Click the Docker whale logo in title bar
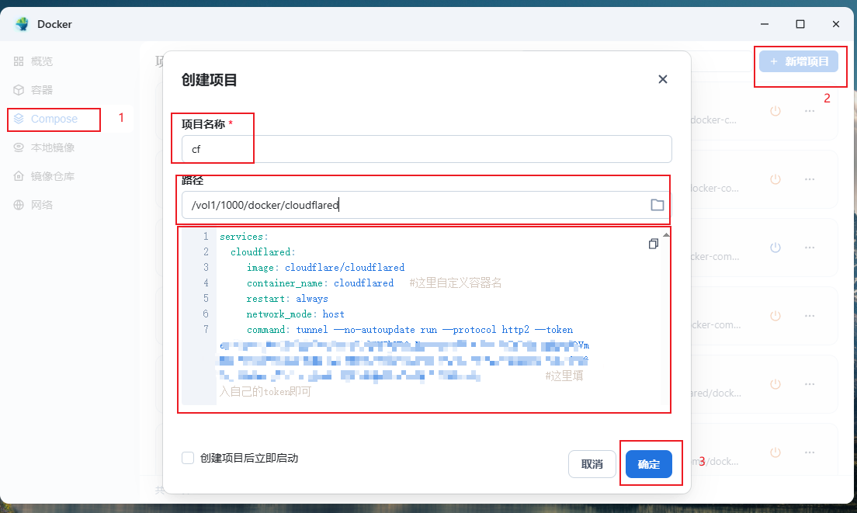Image resolution: width=857 pixels, height=513 pixels. pos(22,24)
